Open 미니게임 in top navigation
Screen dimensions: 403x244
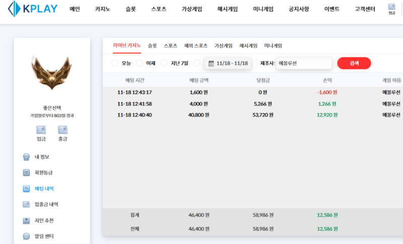point(263,9)
